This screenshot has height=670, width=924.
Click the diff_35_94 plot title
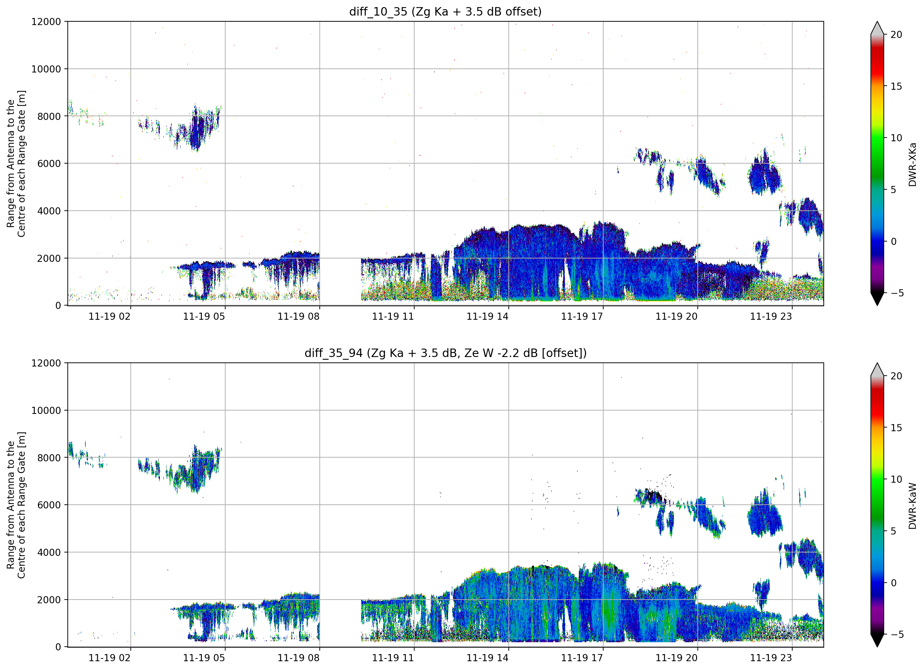(445, 353)
